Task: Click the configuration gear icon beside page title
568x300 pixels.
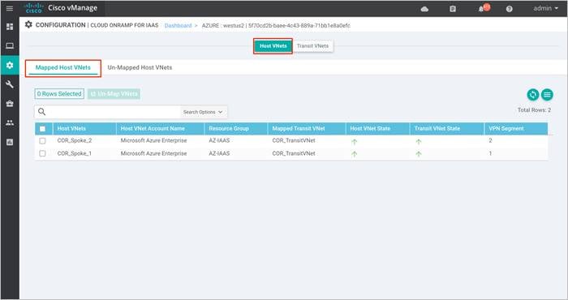Action: [x=28, y=24]
